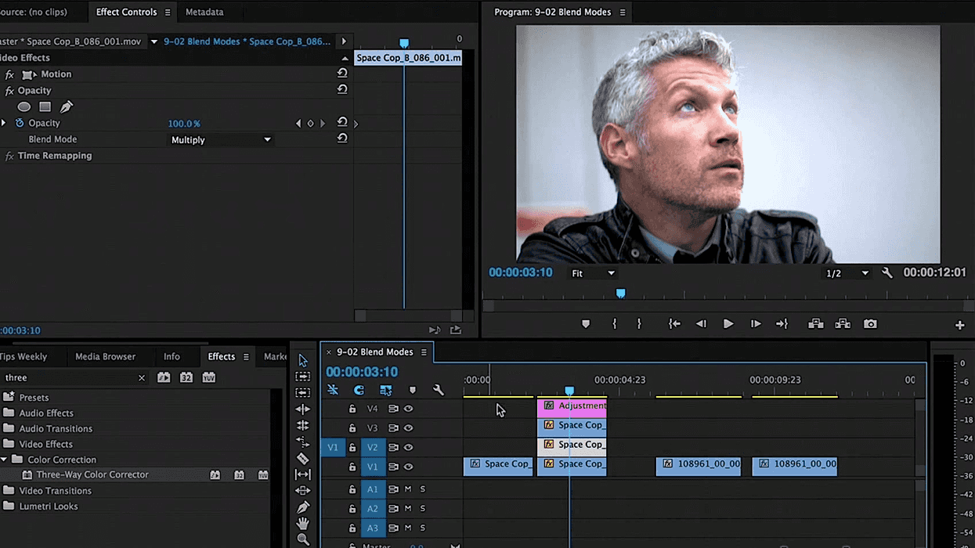Open playback resolution 1/2 dropdown
The image size is (975, 548).
pyautogui.click(x=847, y=273)
